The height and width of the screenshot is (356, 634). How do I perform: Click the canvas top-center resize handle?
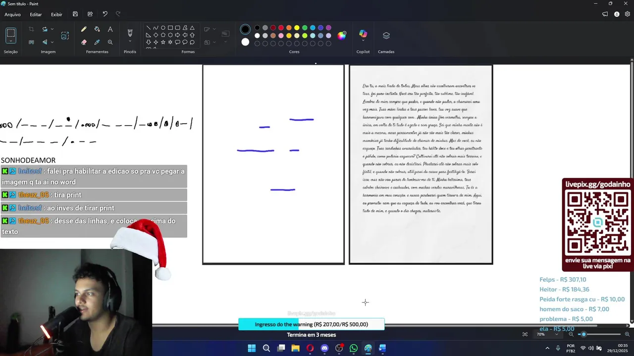316,63
